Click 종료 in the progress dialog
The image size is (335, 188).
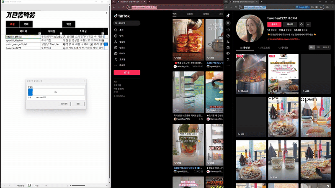[78, 104]
